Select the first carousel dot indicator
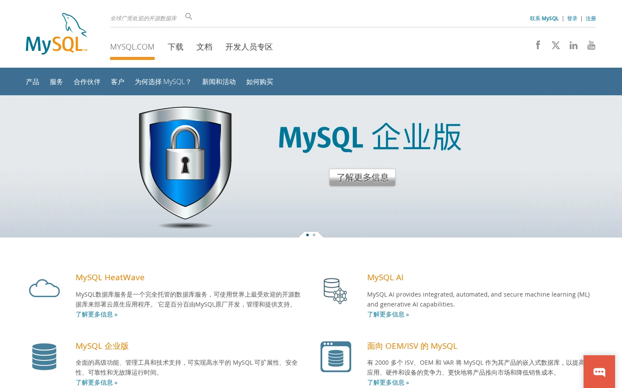 coord(308,235)
